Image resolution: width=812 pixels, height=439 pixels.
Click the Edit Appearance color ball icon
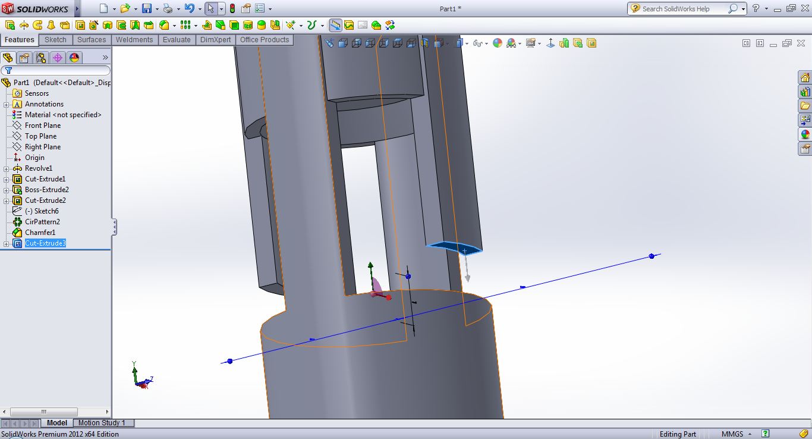coord(497,43)
